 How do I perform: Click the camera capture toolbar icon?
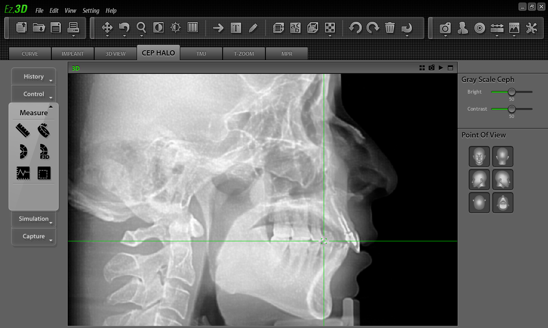coord(445,28)
